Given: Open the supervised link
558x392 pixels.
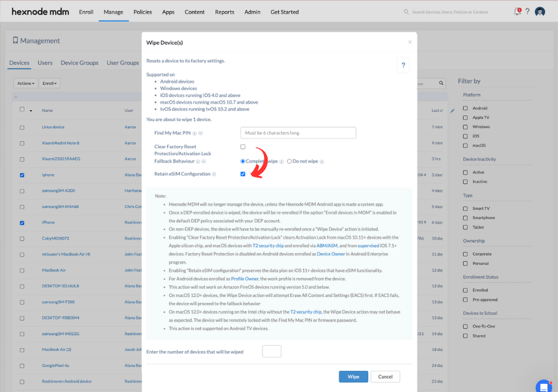Looking at the screenshot, I should tap(368, 246).
